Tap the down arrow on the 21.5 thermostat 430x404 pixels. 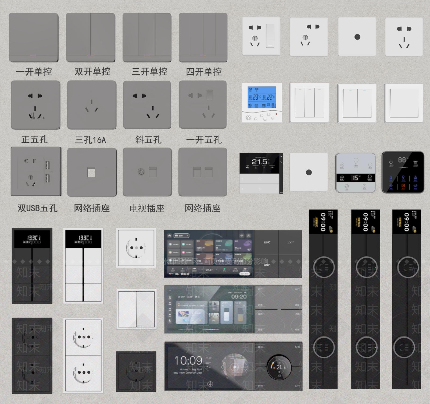point(281,162)
